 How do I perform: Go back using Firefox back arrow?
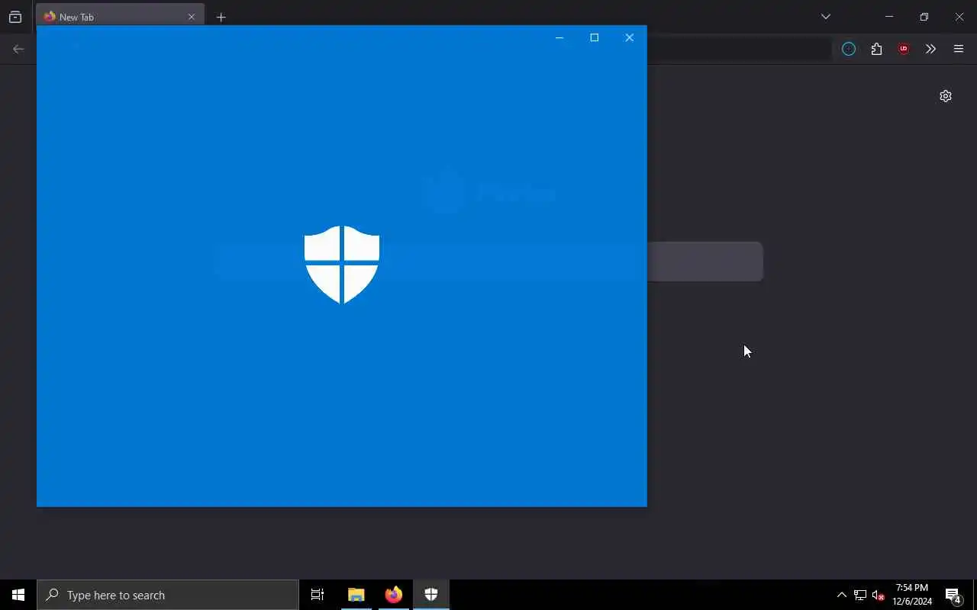18,49
